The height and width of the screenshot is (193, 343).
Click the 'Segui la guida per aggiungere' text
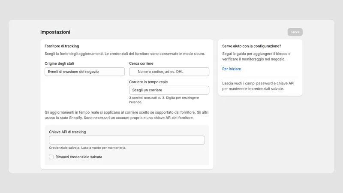pos(256,56)
